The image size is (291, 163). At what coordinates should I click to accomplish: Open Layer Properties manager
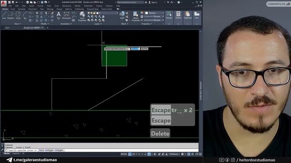point(82,16)
